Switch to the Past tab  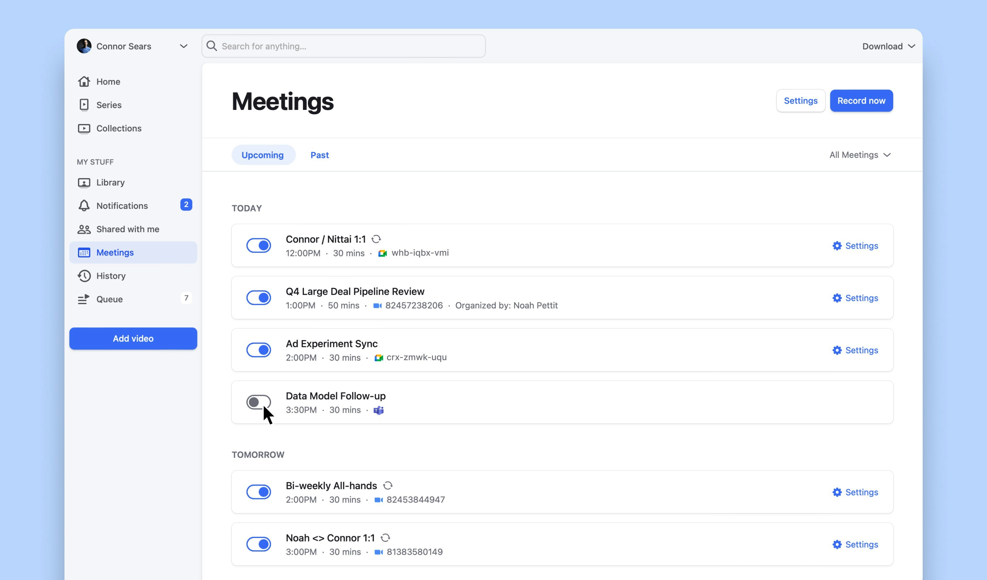click(320, 155)
